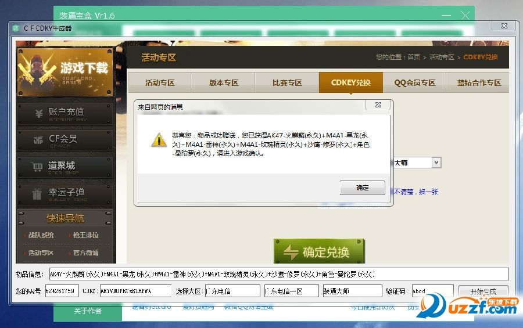Switch to the QQ会员专区 tab
This screenshot has width=523, height=328.
414,82
